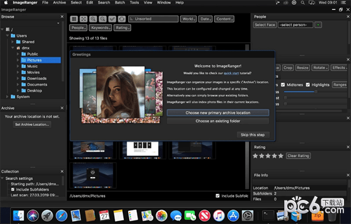
Task: Toggle the Midtones checkbox
Action: (283, 85)
